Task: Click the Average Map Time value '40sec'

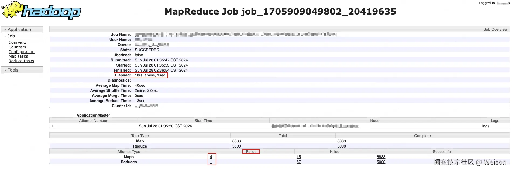Action: (140, 85)
